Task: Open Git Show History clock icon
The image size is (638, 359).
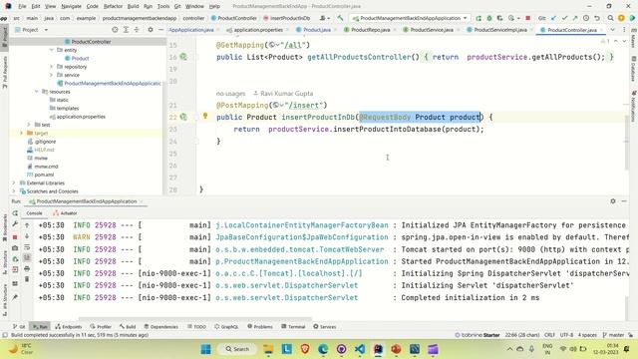Action: pyautogui.click(x=586, y=18)
